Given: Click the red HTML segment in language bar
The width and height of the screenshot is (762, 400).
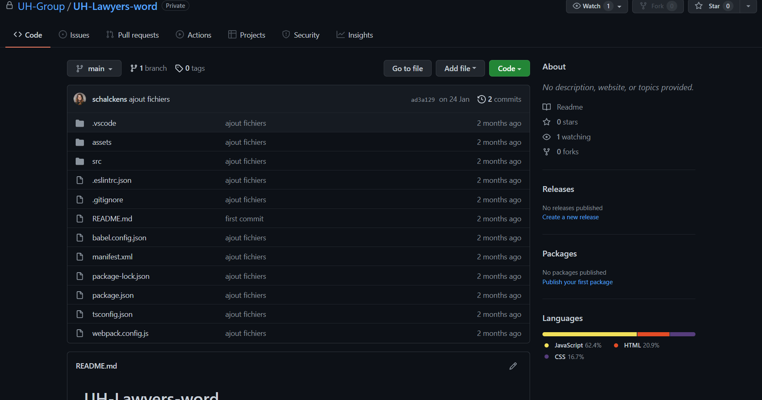Looking at the screenshot, I should 653,334.
